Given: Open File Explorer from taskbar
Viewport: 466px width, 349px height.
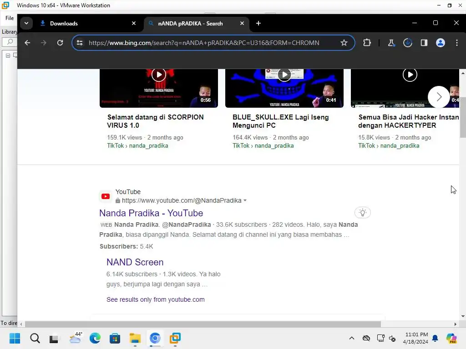Looking at the screenshot, I should [x=135, y=338].
